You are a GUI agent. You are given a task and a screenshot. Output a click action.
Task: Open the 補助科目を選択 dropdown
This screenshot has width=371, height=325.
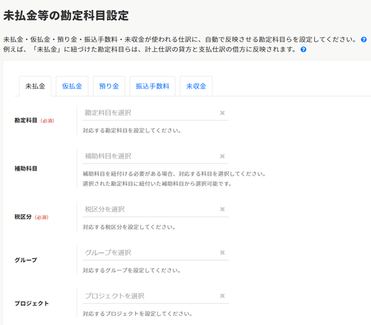point(150,156)
